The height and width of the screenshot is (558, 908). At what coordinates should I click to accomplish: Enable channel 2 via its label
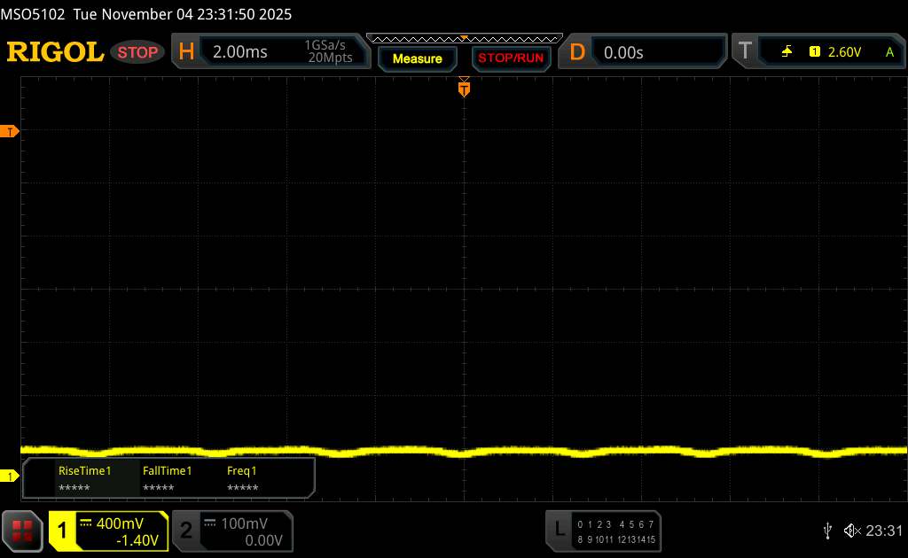pos(186,531)
